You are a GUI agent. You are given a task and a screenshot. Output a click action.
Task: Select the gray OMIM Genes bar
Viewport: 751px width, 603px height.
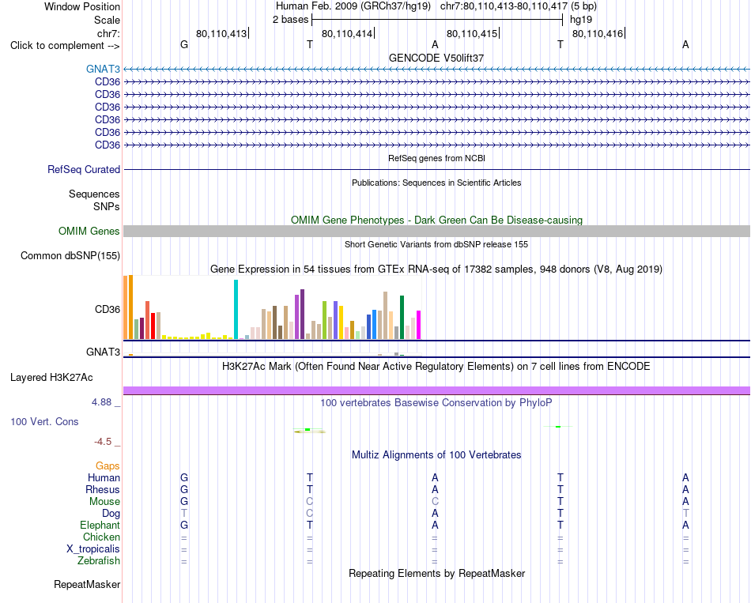[x=437, y=231]
